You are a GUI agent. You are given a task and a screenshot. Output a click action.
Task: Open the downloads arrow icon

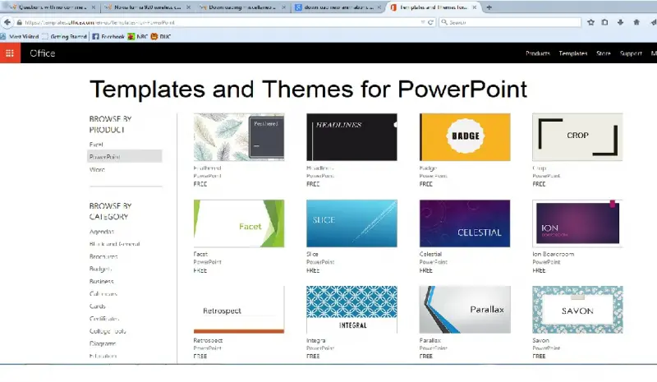coord(621,22)
